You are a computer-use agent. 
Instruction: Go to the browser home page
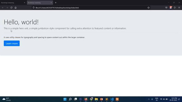16,8
